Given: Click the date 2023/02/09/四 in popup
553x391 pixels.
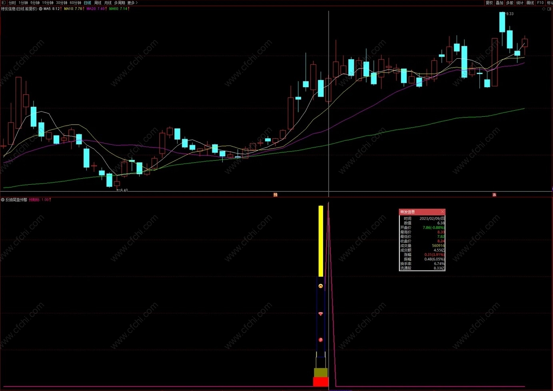Looking at the screenshot, I should 432,219.
